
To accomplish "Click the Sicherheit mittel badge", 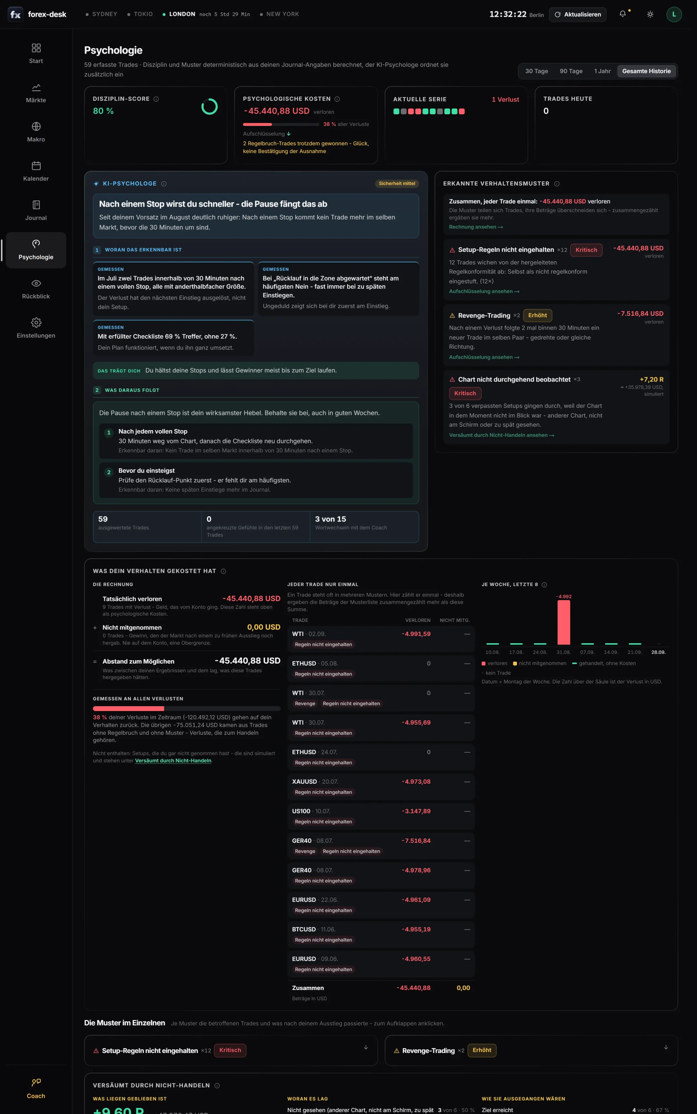I will click(397, 184).
